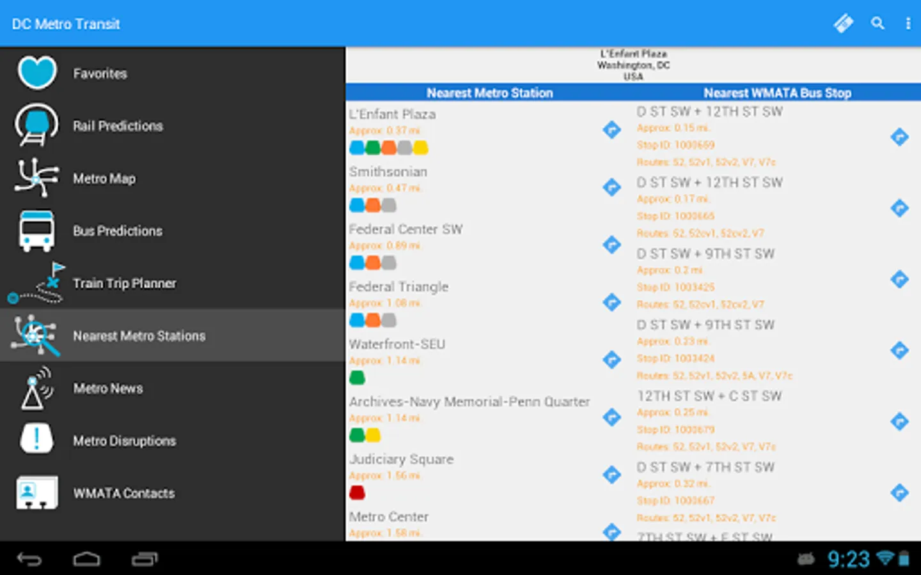Tap directions icon for bus stop 0.15 mi away

900,137
